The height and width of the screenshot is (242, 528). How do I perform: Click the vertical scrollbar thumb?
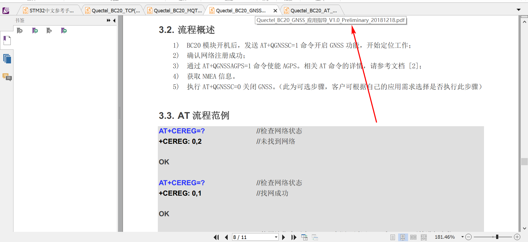[x=524, y=162]
